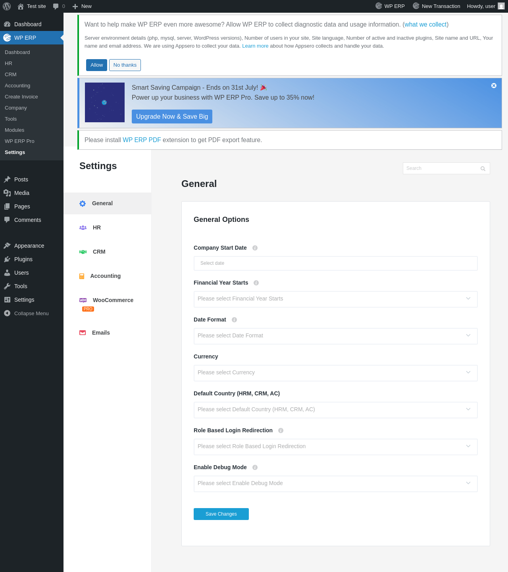Click the WooCommerce logo icon
Image resolution: width=508 pixels, height=572 pixels.
click(83, 300)
